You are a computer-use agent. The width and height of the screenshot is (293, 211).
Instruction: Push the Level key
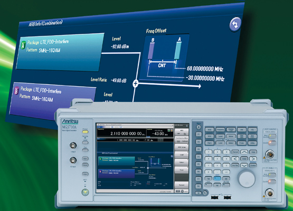(x=220, y=136)
